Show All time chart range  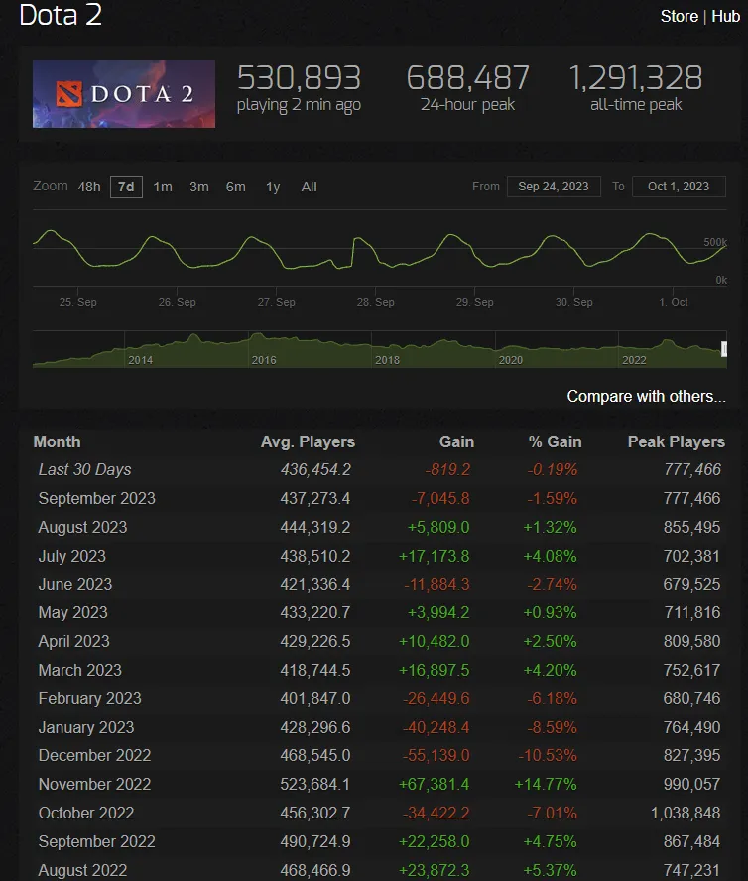[x=310, y=187]
